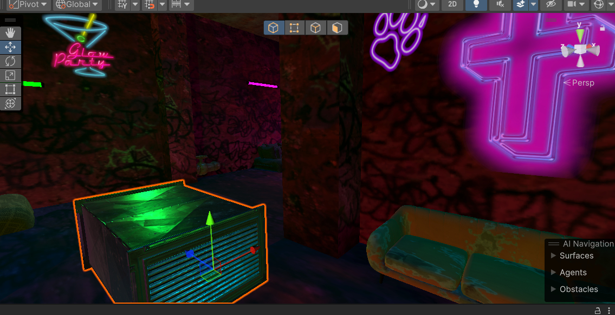The width and height of the screenshot is (615, 315).
Task: Expand the Surfaces section in AI Navigation
Action: pos(553,255)
